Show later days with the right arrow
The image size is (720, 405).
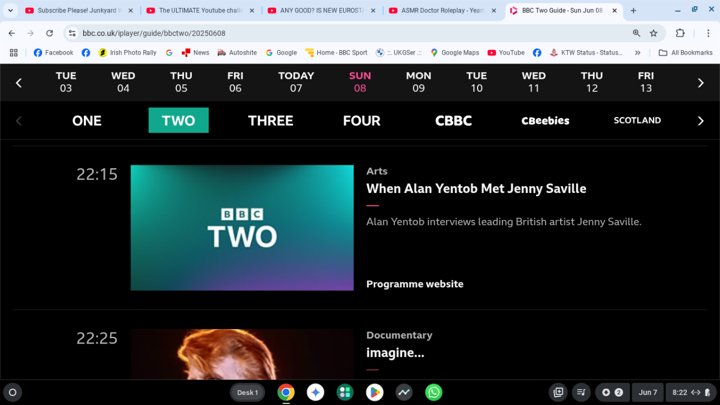701,83
